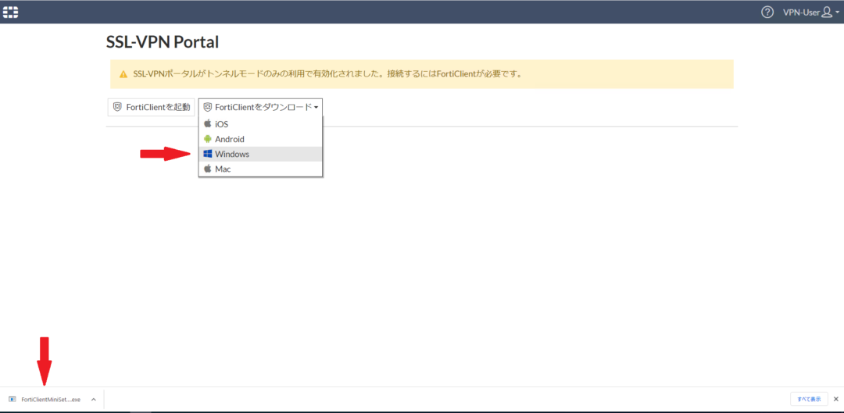
Task: Click すべて表示 show all downloads button
Action: pos(809,399)
